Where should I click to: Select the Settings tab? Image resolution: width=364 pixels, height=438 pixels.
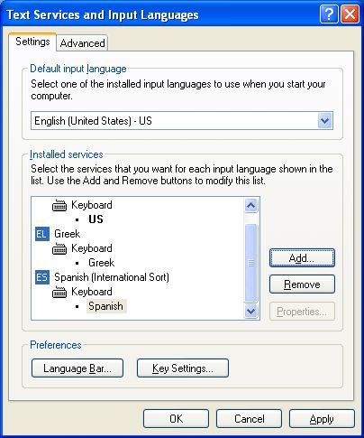coord(32,42)
